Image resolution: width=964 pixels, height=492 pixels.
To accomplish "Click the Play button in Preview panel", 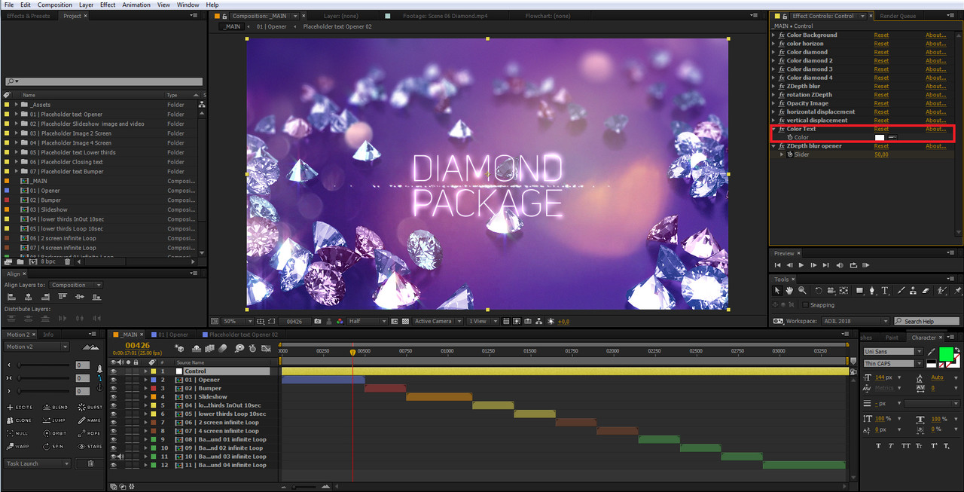I will click(801, 265).
